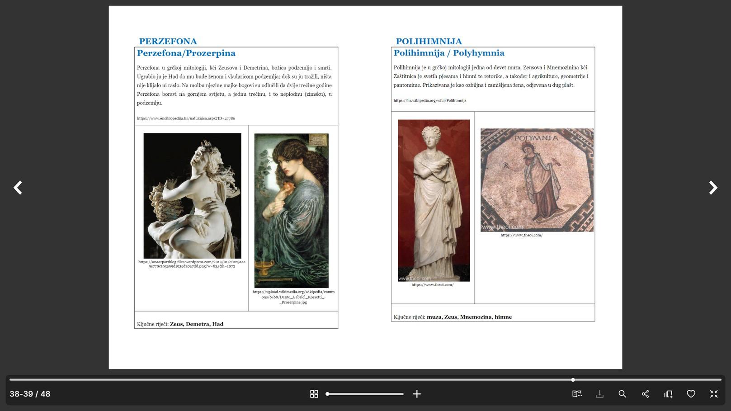
Task: Click keywords muza, Zeus, Mnemozina, himne
Action: click(x=469, y=317)
